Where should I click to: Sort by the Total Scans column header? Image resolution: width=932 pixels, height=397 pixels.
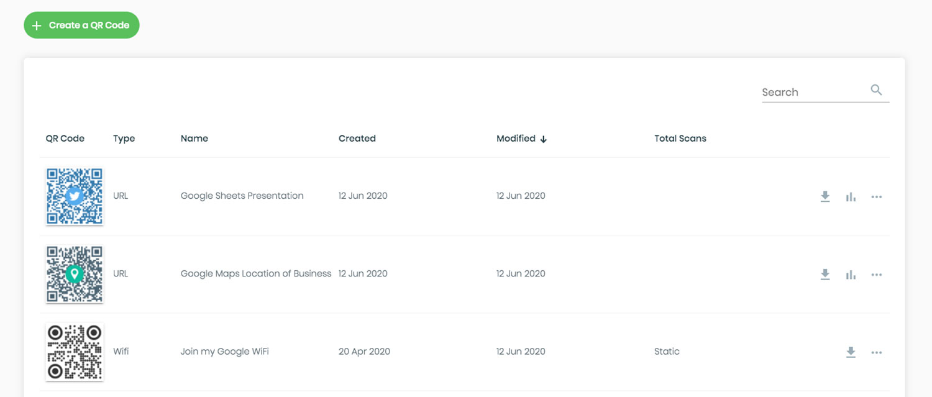680,139
